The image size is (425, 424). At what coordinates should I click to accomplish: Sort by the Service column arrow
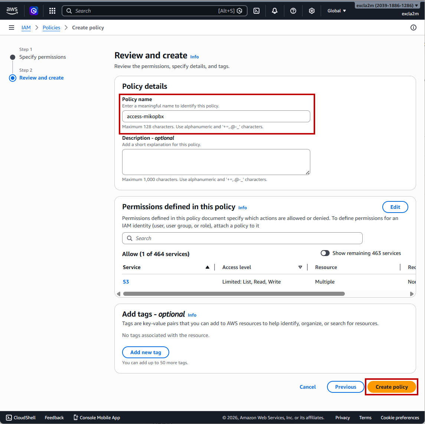point(207,267)
